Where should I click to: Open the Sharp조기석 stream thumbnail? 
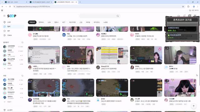click(112, 55)
